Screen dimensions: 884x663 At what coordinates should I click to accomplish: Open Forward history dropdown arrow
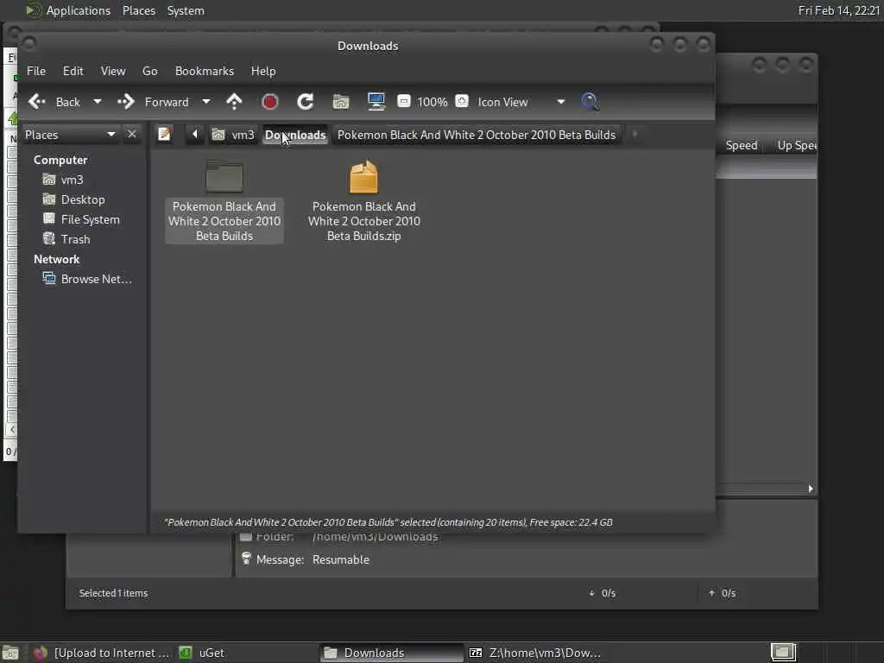(x=206, y=102)
